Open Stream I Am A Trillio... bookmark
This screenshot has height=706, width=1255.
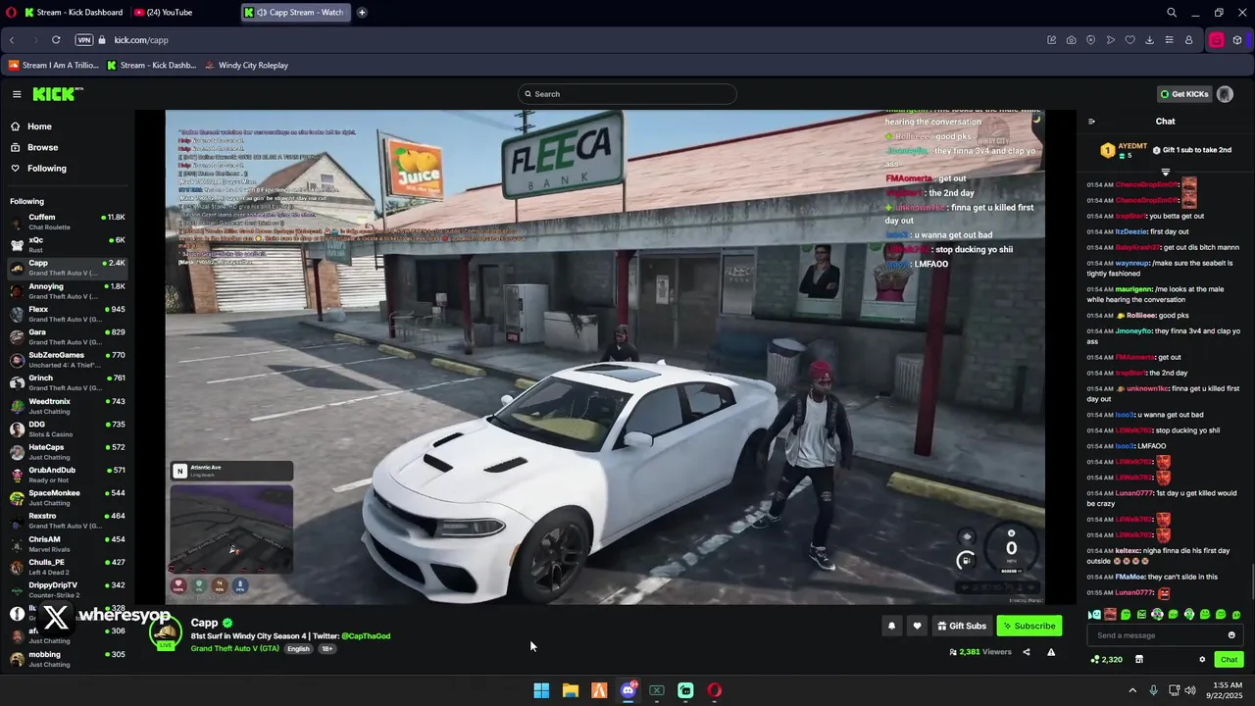click(54, 66)
